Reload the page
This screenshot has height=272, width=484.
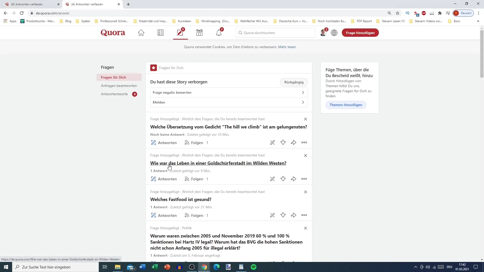(22, 13)
